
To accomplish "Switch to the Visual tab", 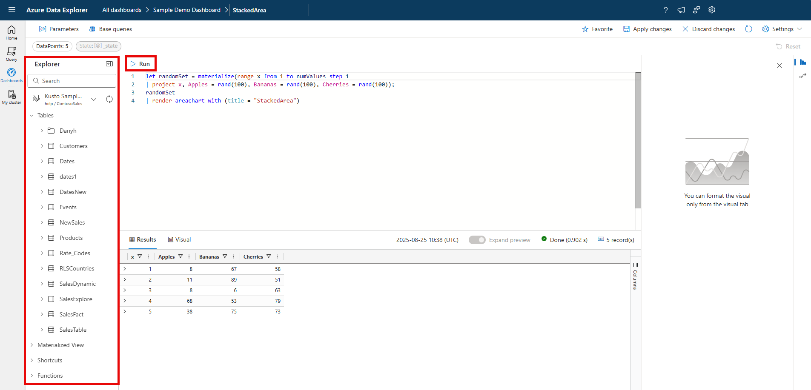I will pos(179,239).
